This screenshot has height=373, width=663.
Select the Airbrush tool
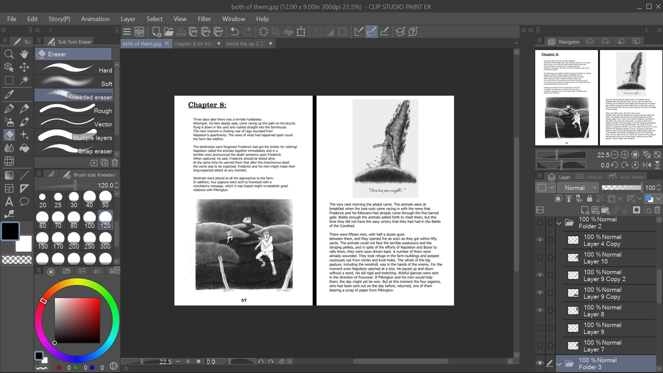pyautogui.click(x=9, y=122)
